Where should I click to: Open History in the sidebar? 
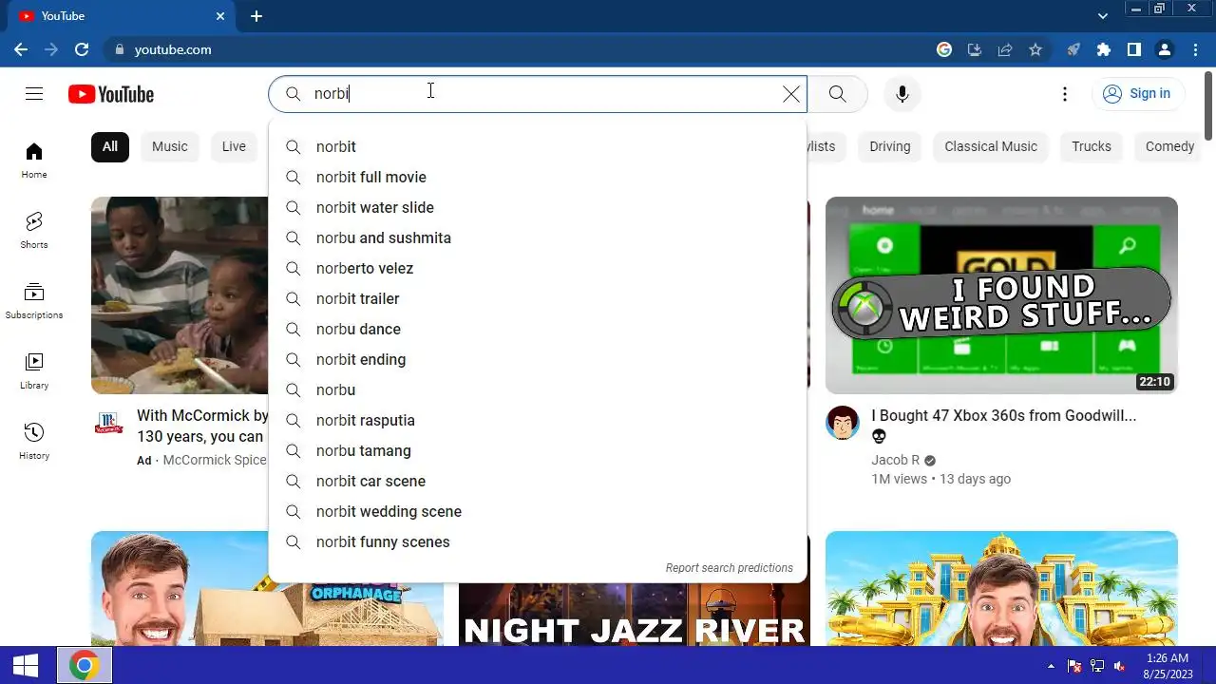(34, 442)
